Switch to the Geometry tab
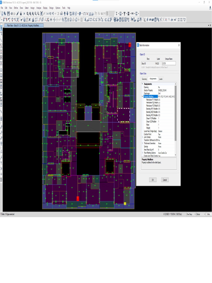This screenshot has height=283, width=212. pyautogui.click(x=144, y=79)
